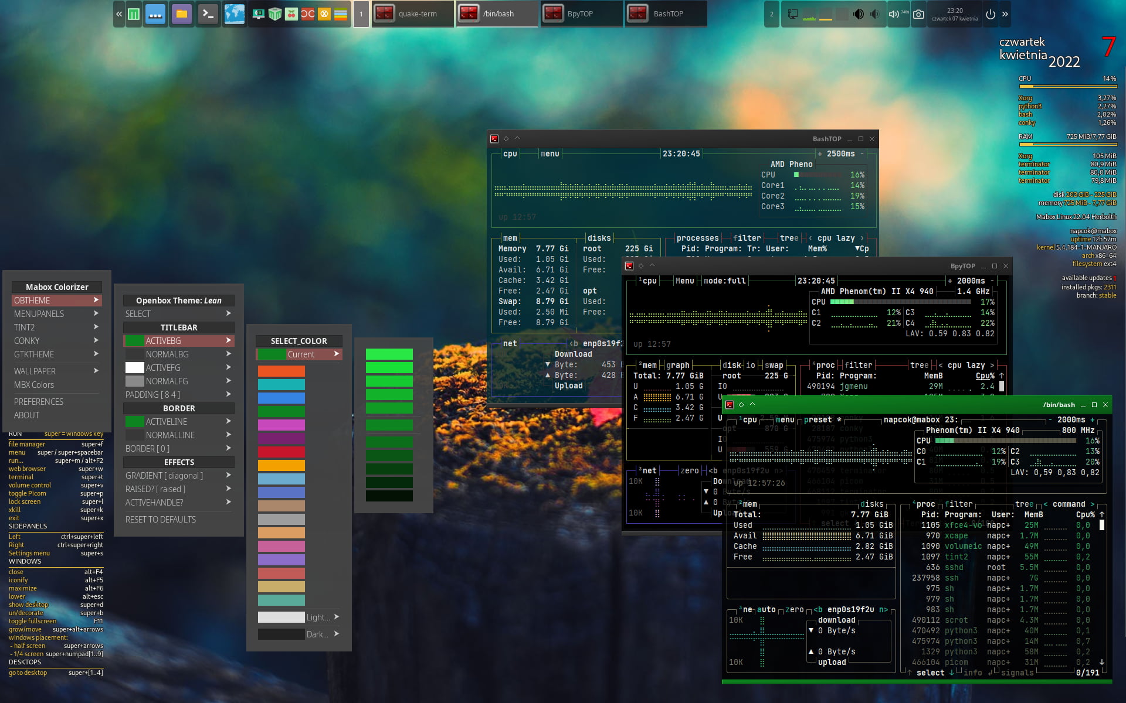1126x703 pixels.
Task: Open the green Mabox cube icon
Action: pos(274,13)
